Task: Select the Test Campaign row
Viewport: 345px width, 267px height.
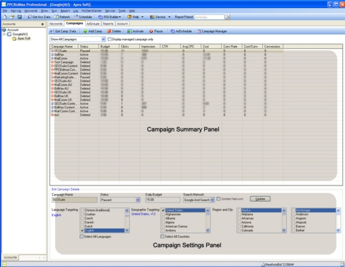Action: (167, 62)
